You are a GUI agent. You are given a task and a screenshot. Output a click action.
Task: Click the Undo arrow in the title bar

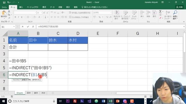click(8, 2)
